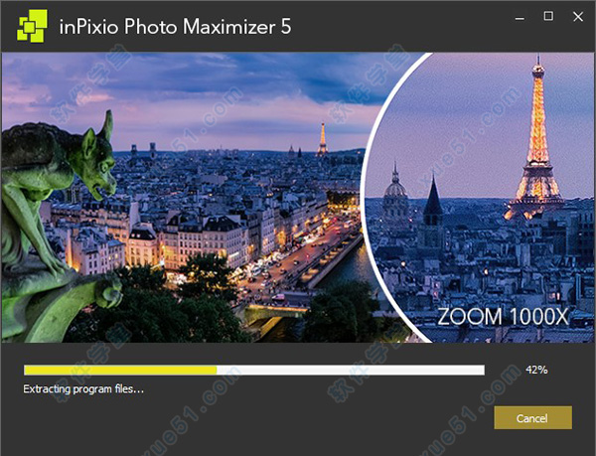Viewport: 596px width, 456px height.
Task: Click the ZOOM 1000X caption
Action: 503,317
